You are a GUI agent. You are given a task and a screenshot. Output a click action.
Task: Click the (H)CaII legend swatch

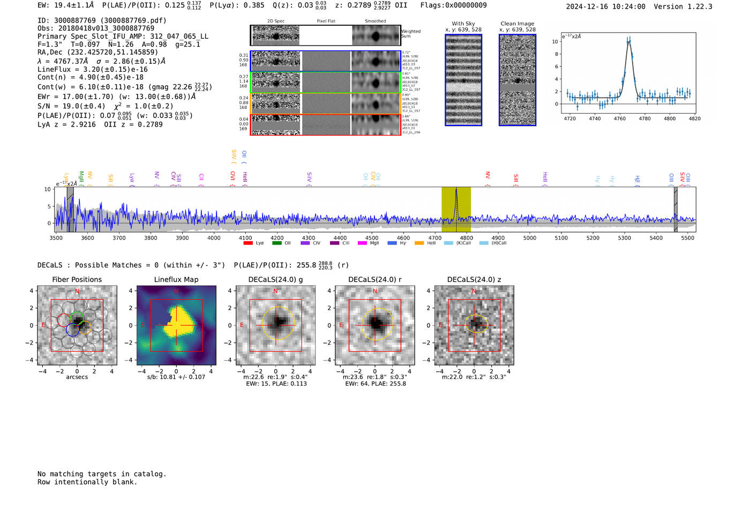coord(484,243)
